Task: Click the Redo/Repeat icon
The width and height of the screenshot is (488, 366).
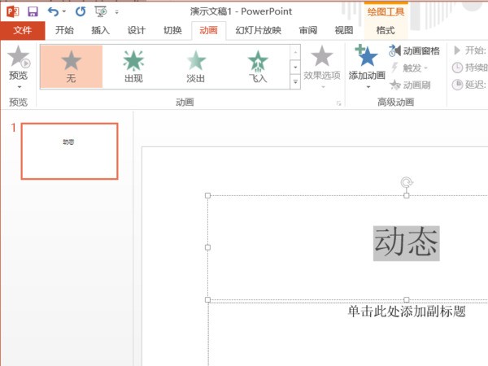Action: pyautogui.click(x=80, y=11)
